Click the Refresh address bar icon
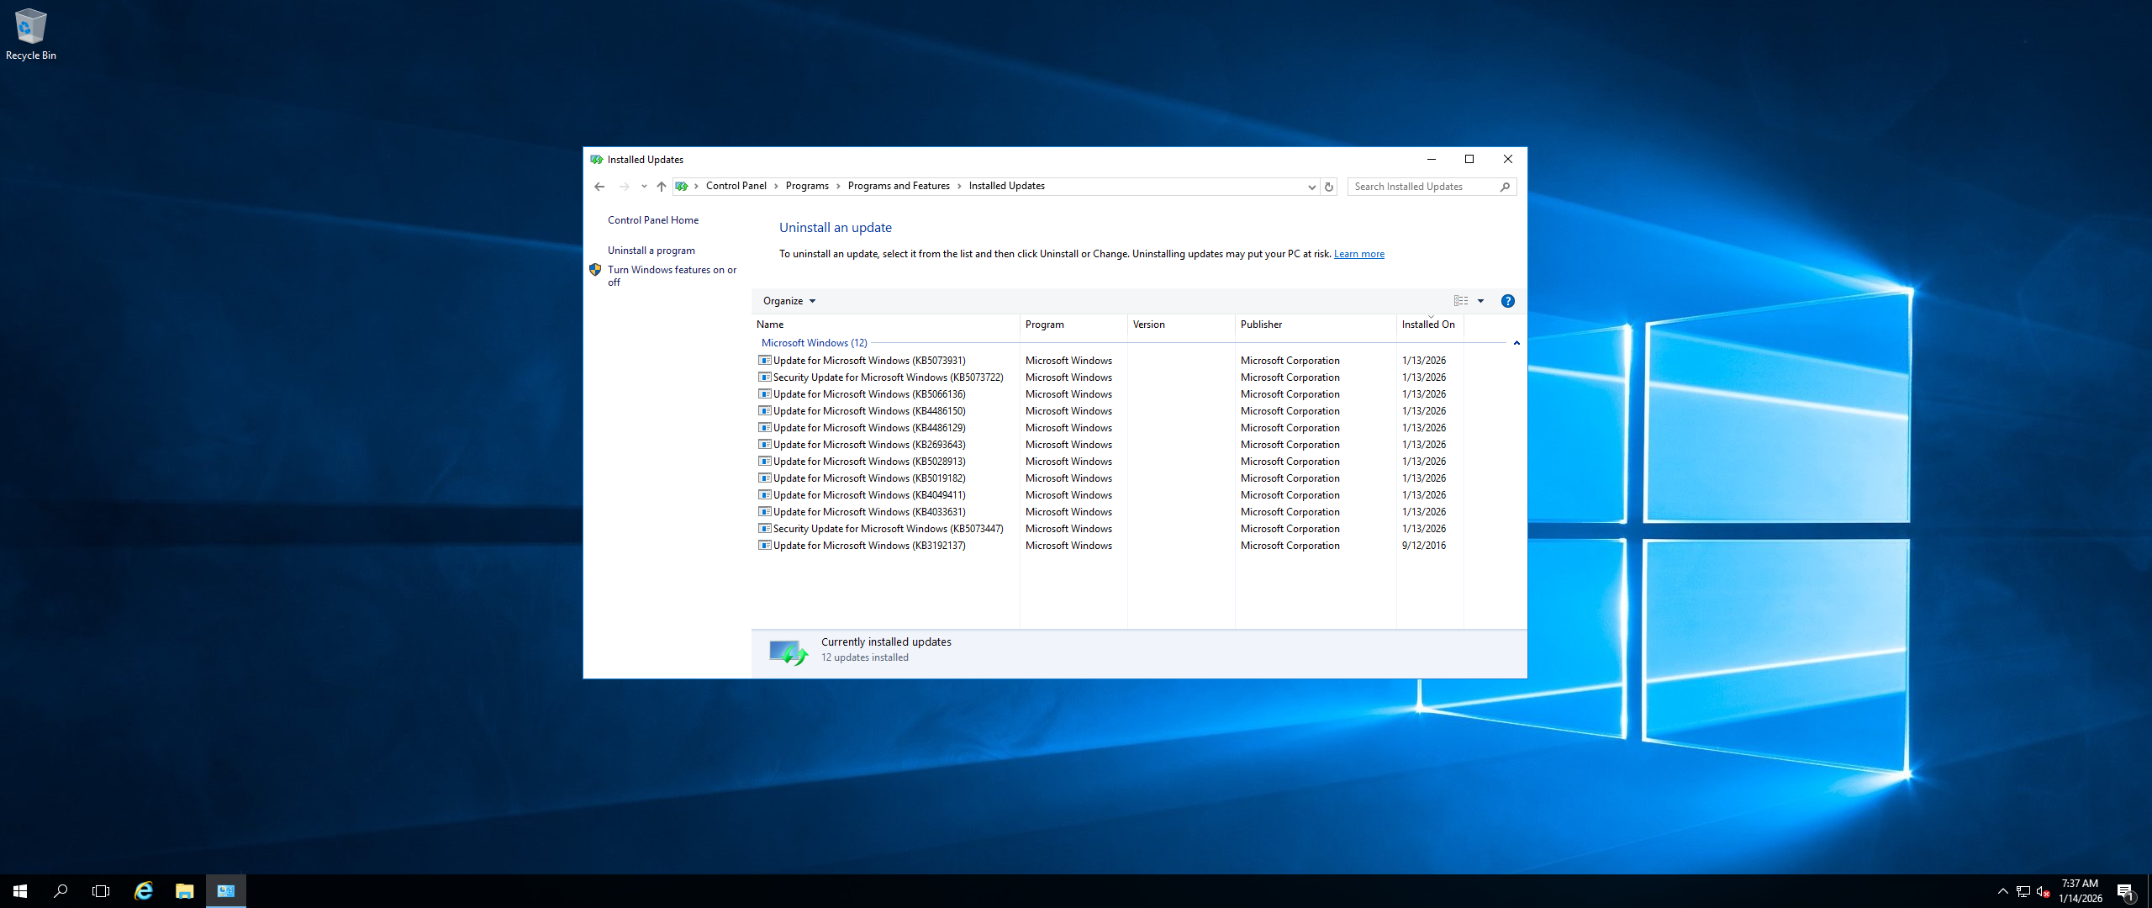2152x908 pixels. [x=1329, y=187]
